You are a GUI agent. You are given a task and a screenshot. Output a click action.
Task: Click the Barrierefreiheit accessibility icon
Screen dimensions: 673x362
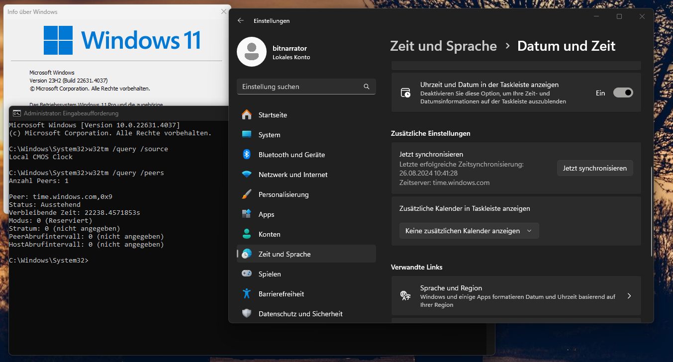point(247,294)
